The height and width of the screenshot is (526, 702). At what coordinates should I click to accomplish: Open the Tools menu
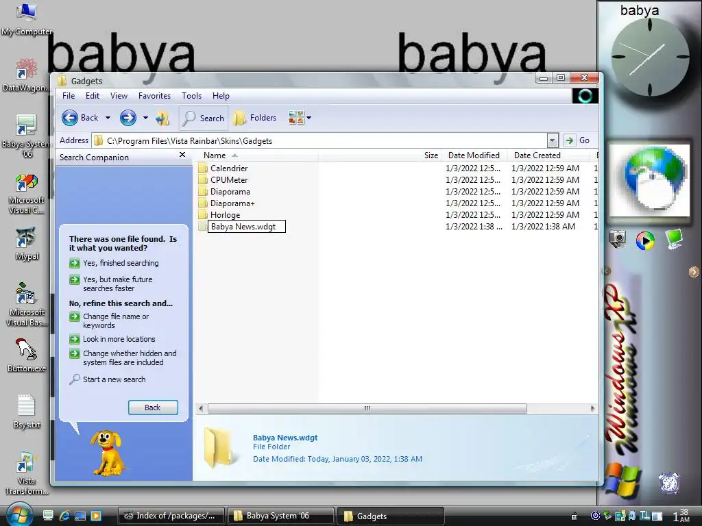click(192, 96)
